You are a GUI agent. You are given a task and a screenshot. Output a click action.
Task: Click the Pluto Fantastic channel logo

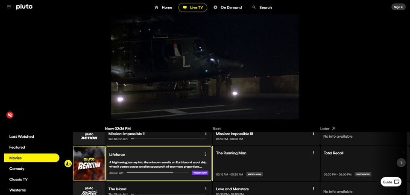(x=89, y=190)
